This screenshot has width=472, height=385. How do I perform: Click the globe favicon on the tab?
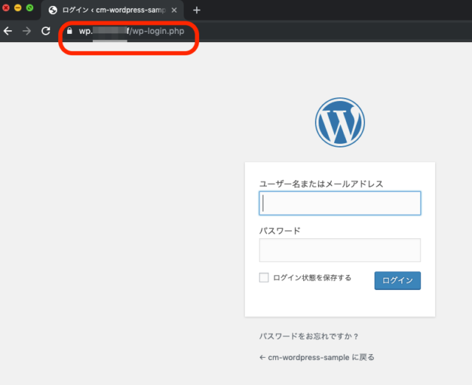click(52, 10)
